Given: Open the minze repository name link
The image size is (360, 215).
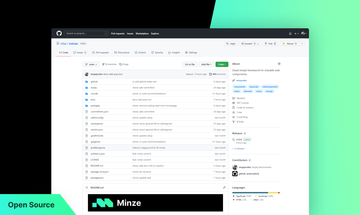Looking at the screenshot, I should [73, 44].
